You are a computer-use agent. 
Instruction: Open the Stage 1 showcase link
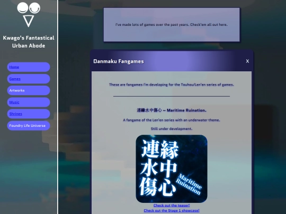(x=172, y=210)
